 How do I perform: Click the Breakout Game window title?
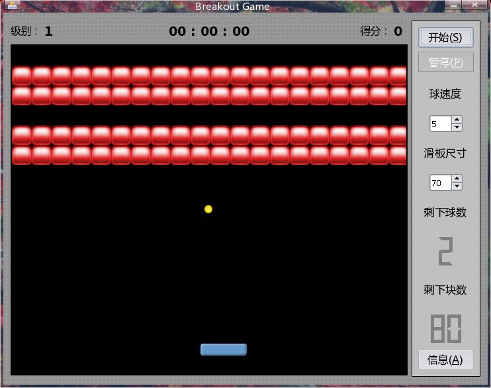click(232, 6)
